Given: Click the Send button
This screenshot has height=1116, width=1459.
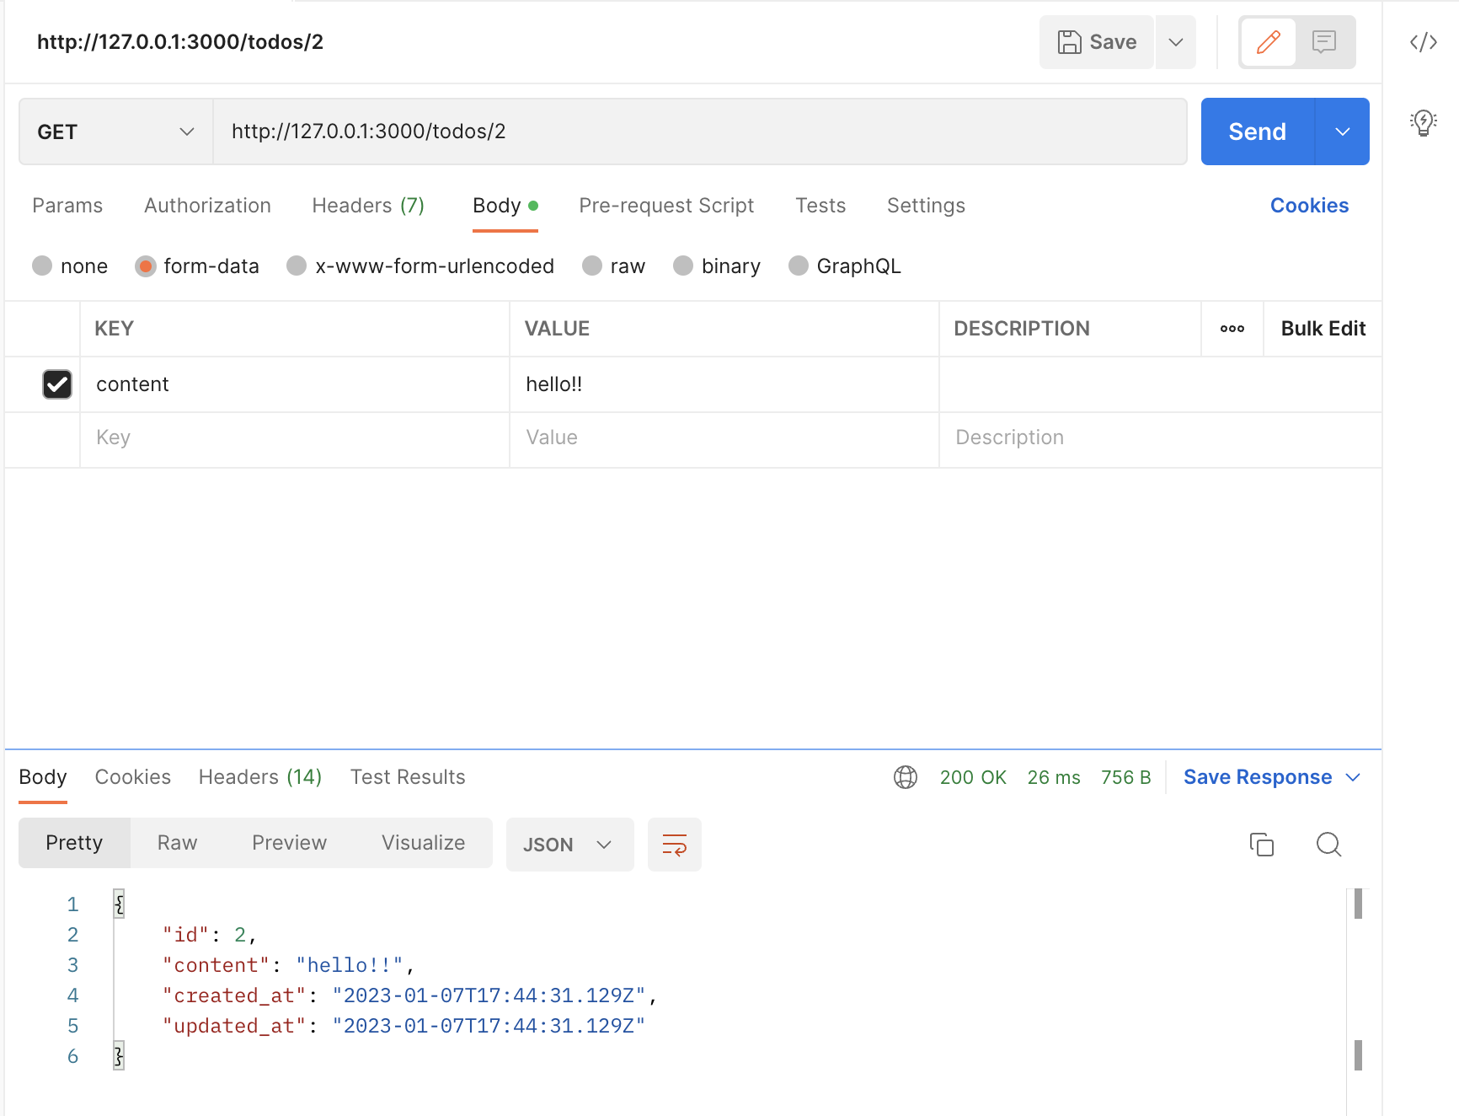Looking at the screenshot, I should point(1256,131).
